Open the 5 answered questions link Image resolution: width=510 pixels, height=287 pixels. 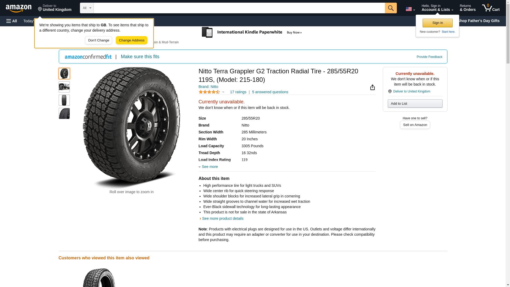pos(270,92)
